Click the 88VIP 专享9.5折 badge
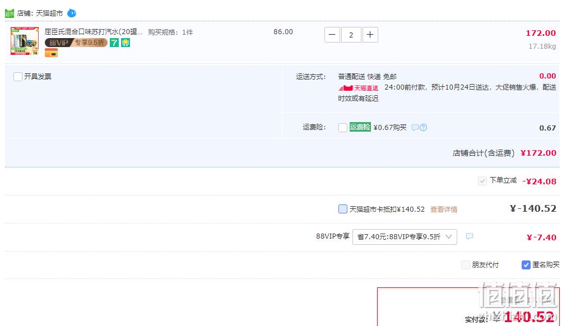The image size is (562, 326). click(76, 43)
